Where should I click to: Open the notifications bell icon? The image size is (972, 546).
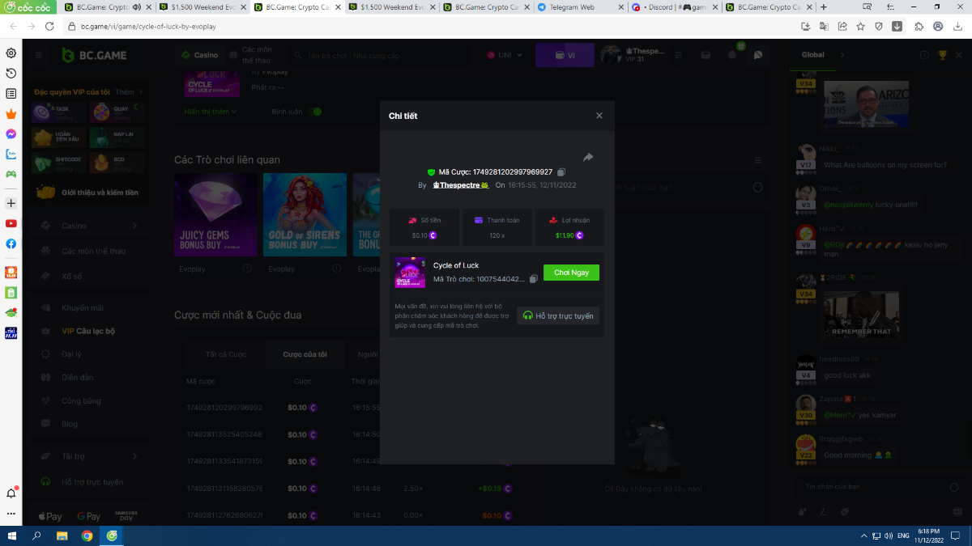click(x=732, y=55)
